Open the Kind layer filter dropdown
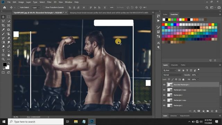This screenshot has height=125, width=222. pyautogui.click(x=170, y=70)
